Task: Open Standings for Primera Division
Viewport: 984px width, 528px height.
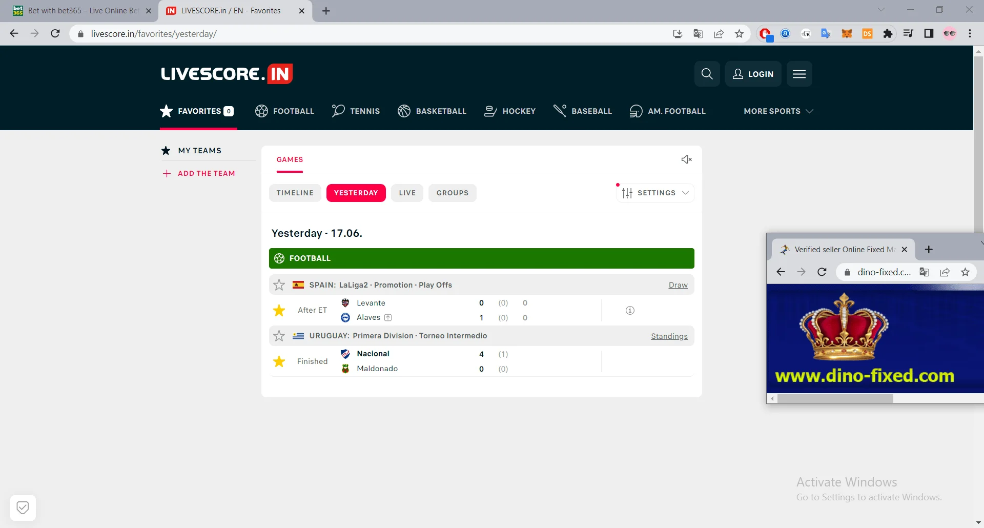Action: (x=669, y=336)
